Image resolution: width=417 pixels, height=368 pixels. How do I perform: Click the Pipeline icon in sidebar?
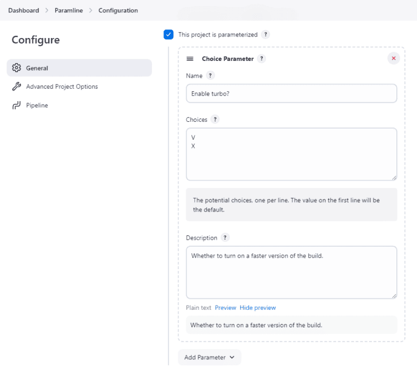16,105
